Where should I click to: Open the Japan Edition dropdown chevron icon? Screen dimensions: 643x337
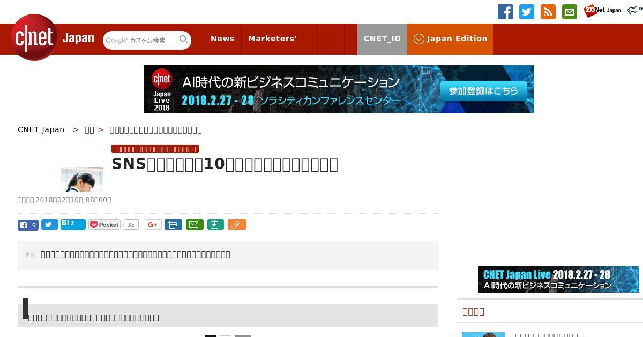point(419,39)
